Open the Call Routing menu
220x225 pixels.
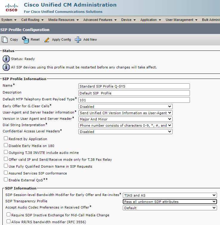(32, 20)
